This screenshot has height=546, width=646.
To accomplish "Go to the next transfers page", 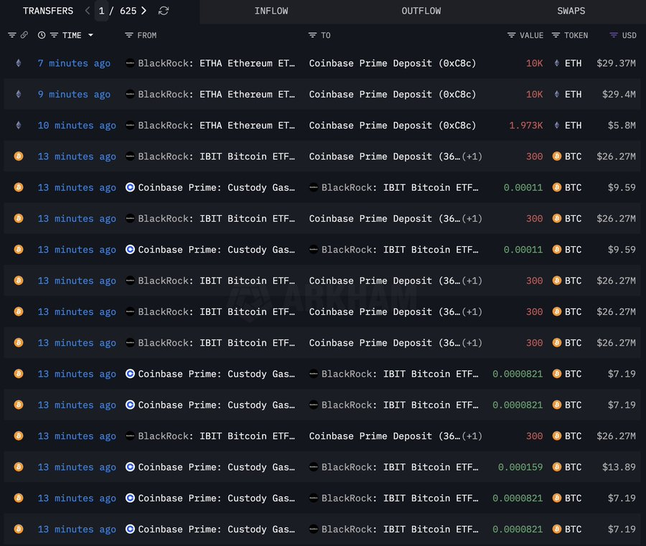I will coord(144,11).
